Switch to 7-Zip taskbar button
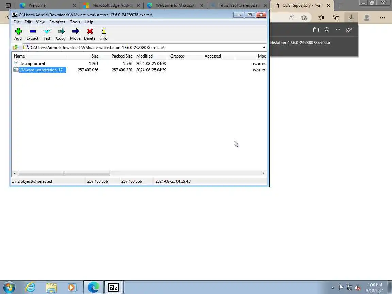392x294 pixels. [x=113, y=287]
